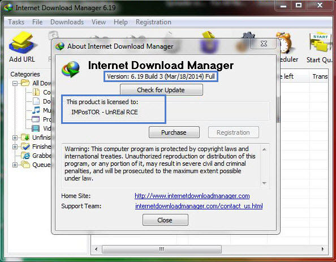Click warning text scroll down arrow
Image resolution: width=336 pixels, height=262 pixels.
[x=264, y=183]
